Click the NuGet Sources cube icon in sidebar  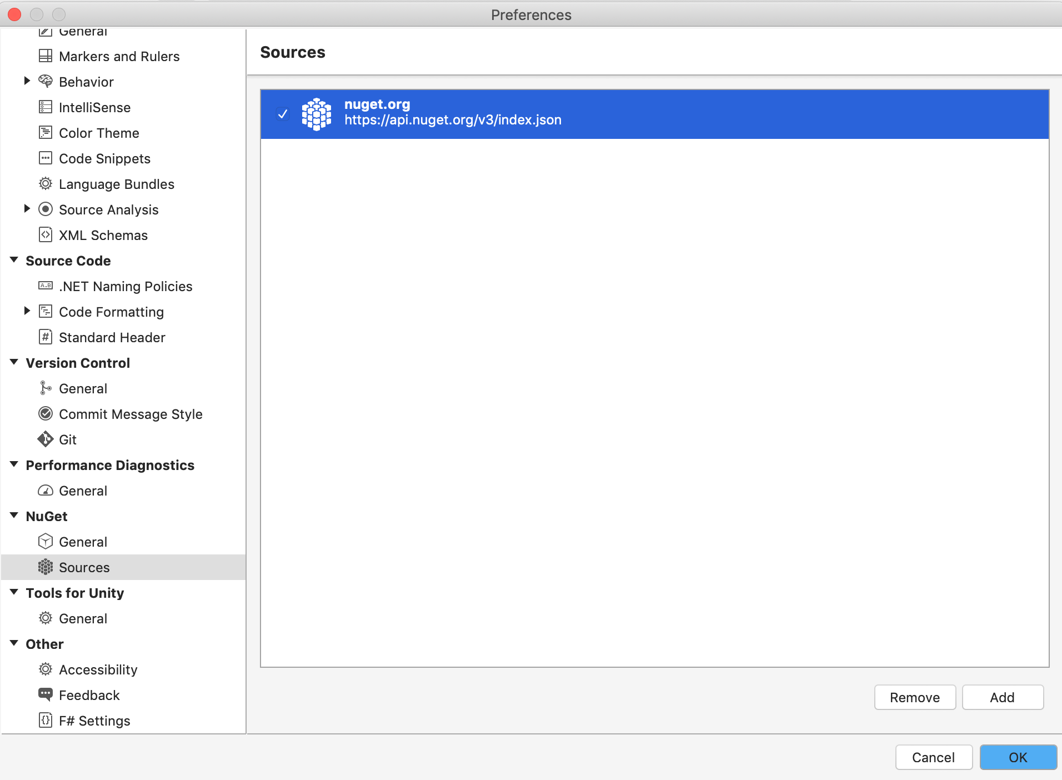click(x=46, y=567)
